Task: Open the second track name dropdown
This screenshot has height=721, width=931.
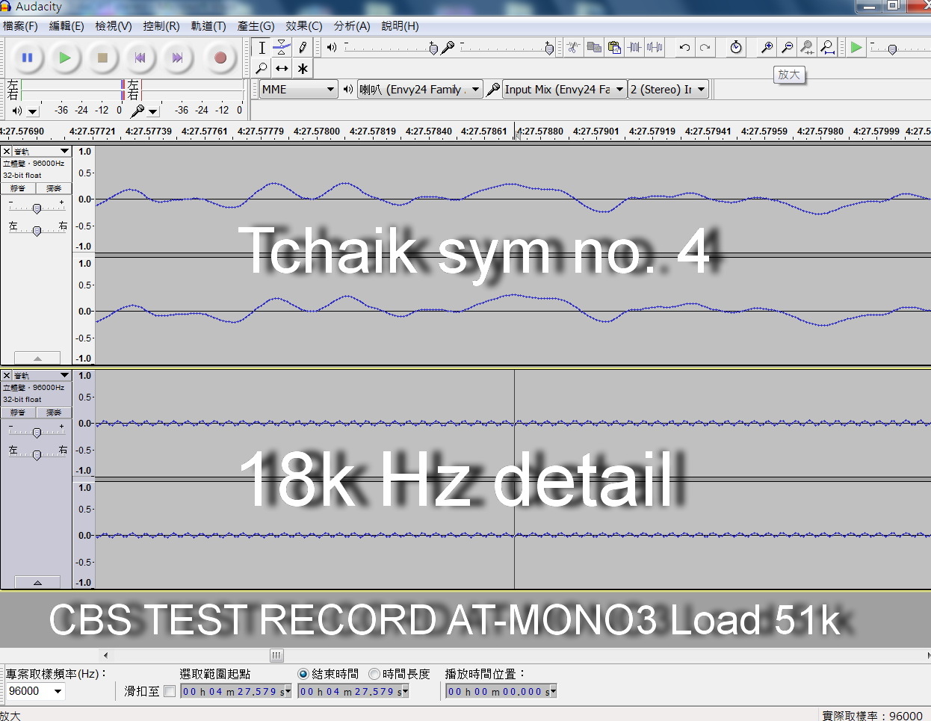Action: tap(42, 375)
